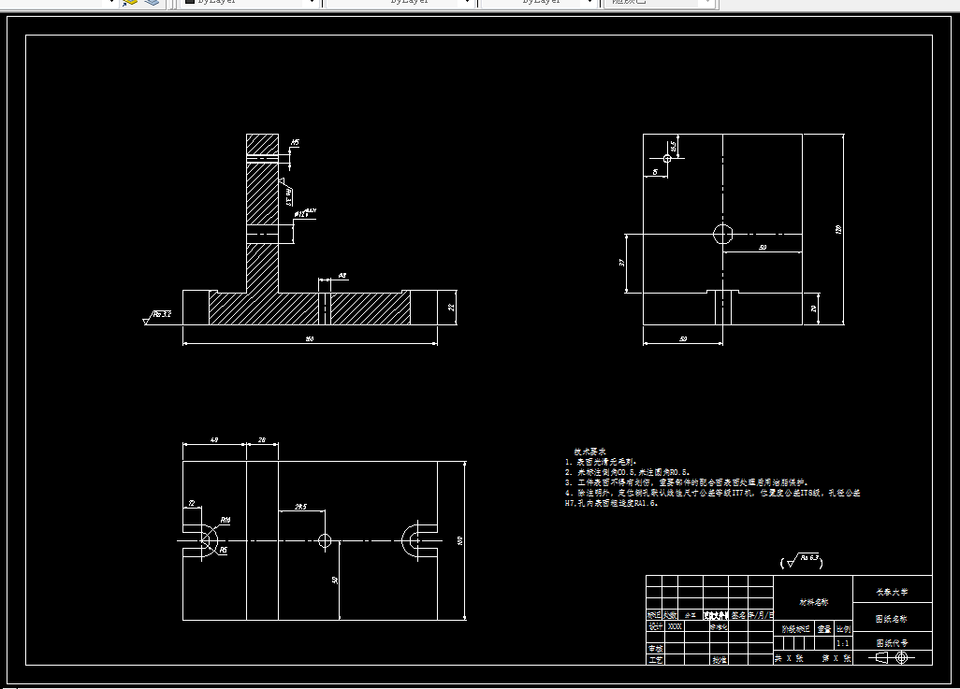Select the 处数 header in title block
Viewport: 960px width, 689px height.
tap(670, 615)
